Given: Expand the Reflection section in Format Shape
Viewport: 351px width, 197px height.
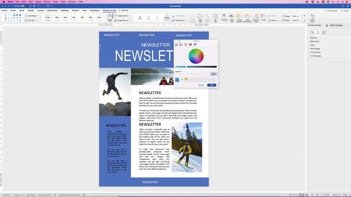Looking at the screenshot, I should pos(314,42).
